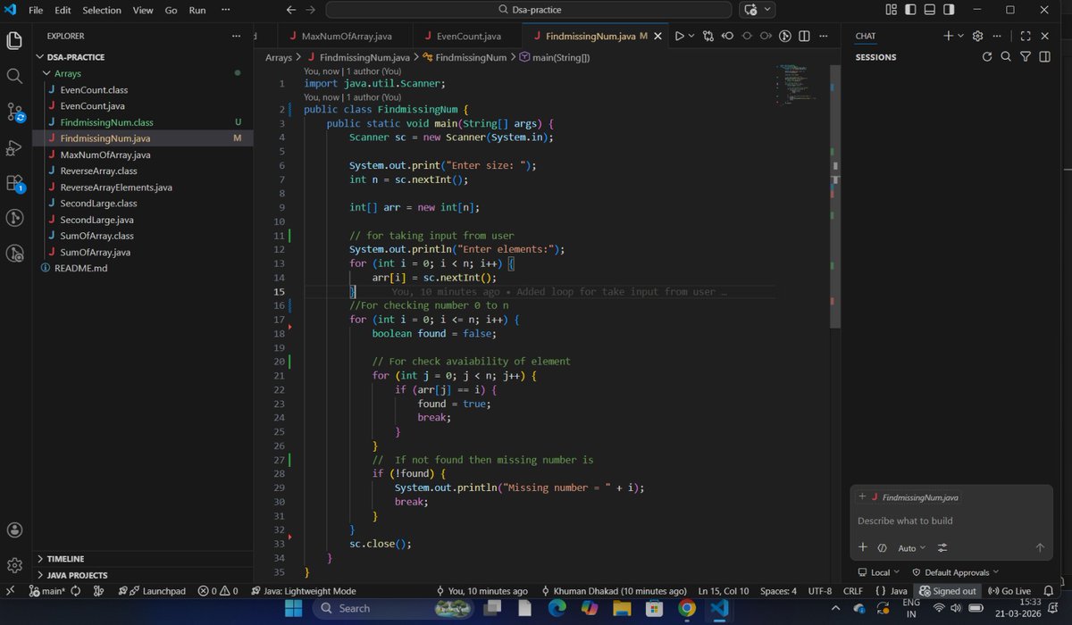Split the editor to the right
1072x625 pixels.
804,37
